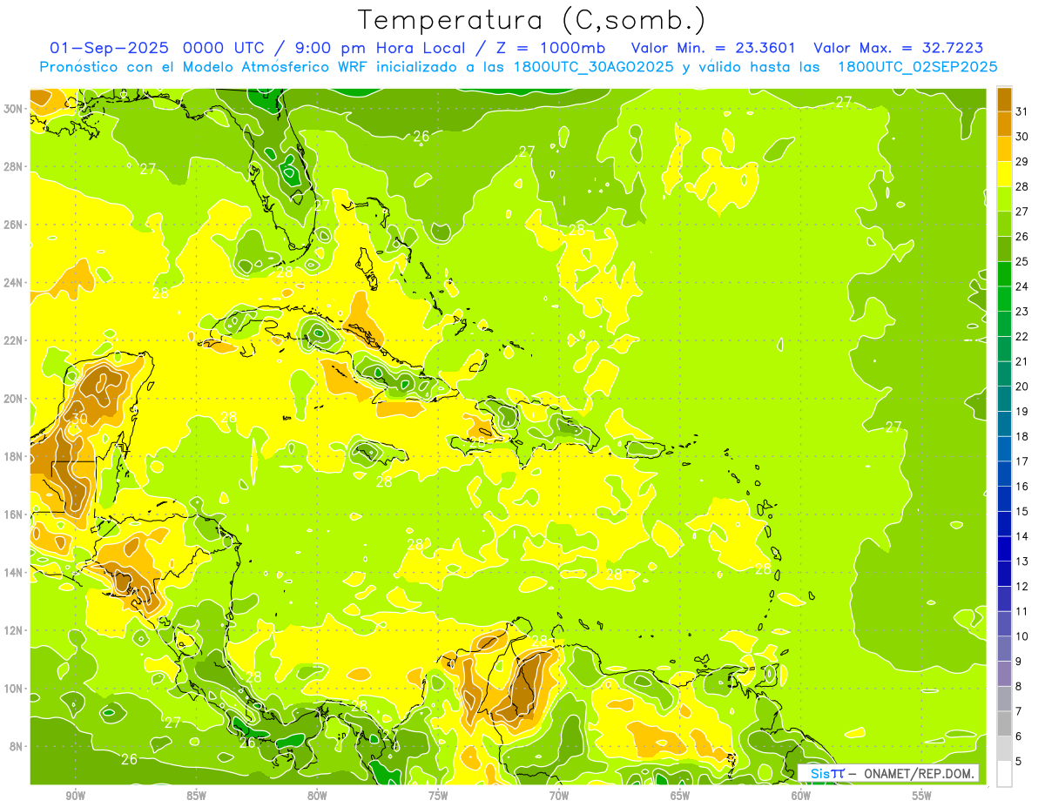Click the "8N" latitude axis label
The height and width of the screenshot is (807, 1045).
pyautogui.click(x=17, y=746)
